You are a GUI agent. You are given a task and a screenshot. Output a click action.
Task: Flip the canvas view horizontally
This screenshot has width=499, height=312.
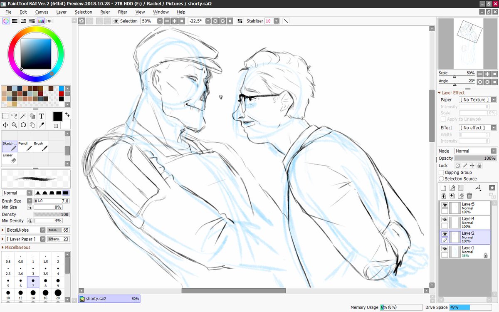pos(240,21)
